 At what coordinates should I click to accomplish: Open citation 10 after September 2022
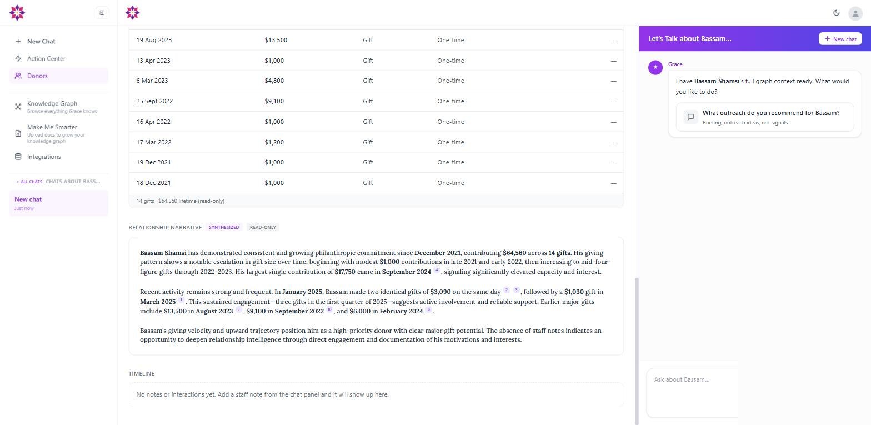pos(329,310)
